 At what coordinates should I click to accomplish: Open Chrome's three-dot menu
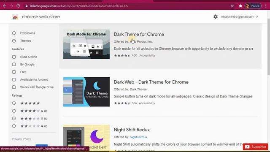point(265,6)
